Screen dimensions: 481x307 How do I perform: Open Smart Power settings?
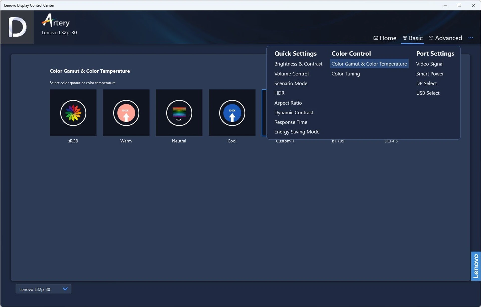click(x=430, y=74)
